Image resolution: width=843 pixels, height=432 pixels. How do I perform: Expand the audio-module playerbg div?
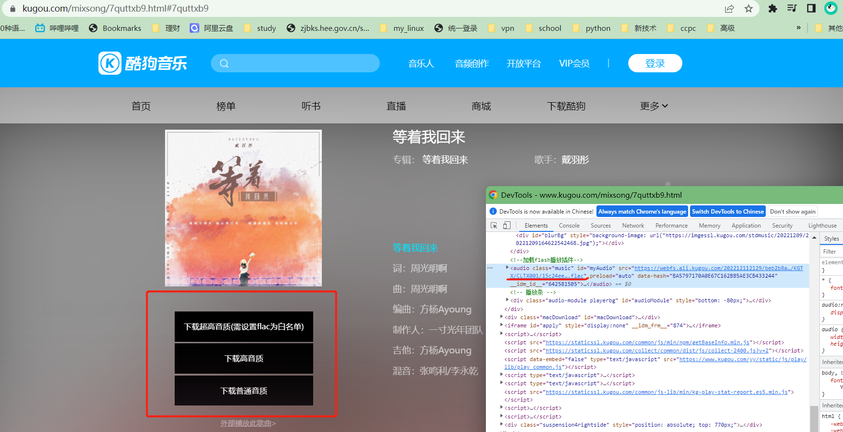[x=507, y=300]
